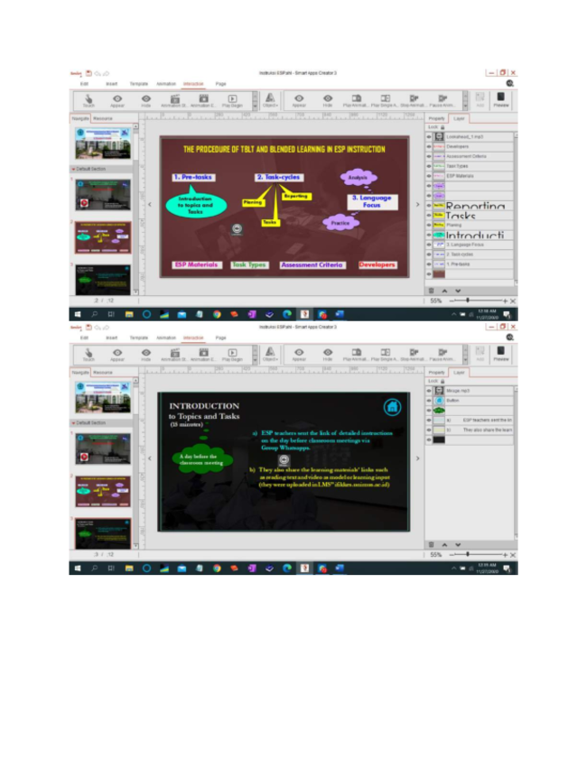Click the Home icon on the Introduction slide
Viewport: 587px width, 759px height.
[x=392, y=407]
